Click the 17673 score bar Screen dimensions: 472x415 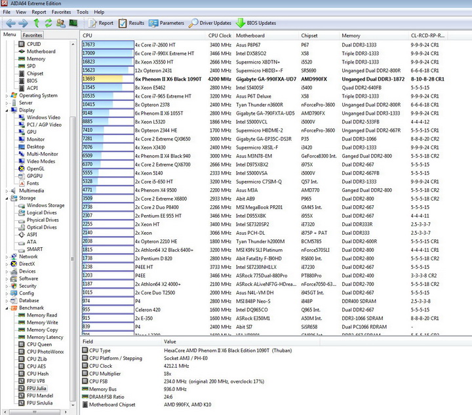108,45
